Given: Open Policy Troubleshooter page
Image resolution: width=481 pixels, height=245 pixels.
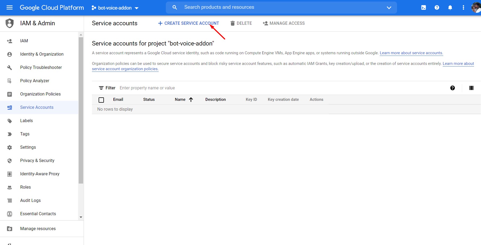Looking at the screenshot, I should click(x=41, y=68).
